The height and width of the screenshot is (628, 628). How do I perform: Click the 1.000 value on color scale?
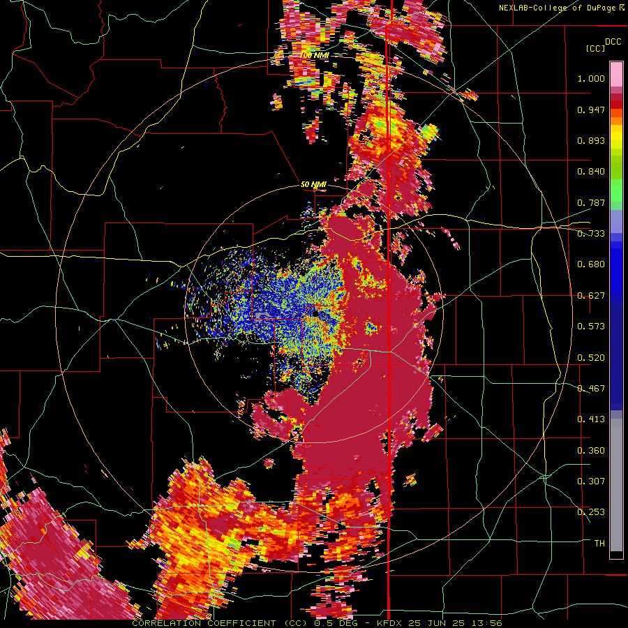click(591, 78)
